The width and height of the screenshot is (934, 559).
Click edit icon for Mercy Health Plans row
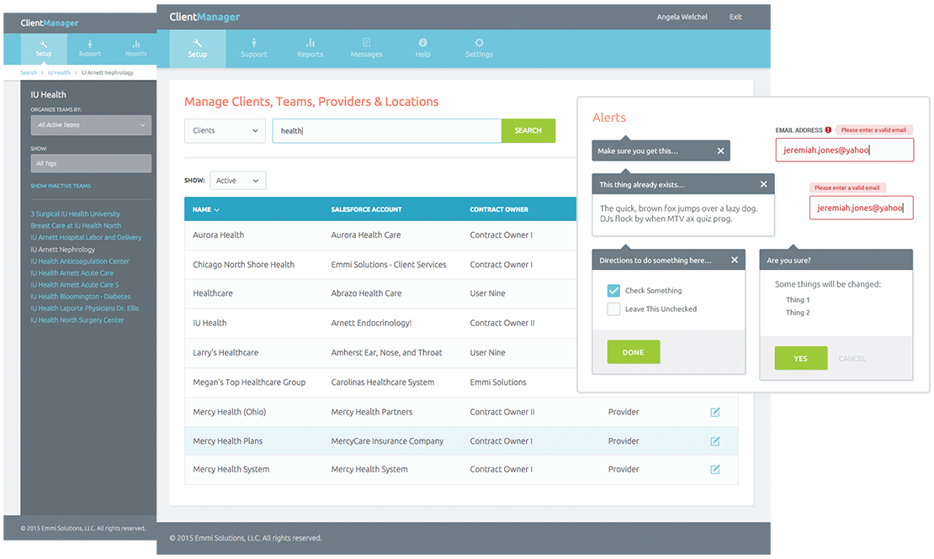click(x=715, y=441)
